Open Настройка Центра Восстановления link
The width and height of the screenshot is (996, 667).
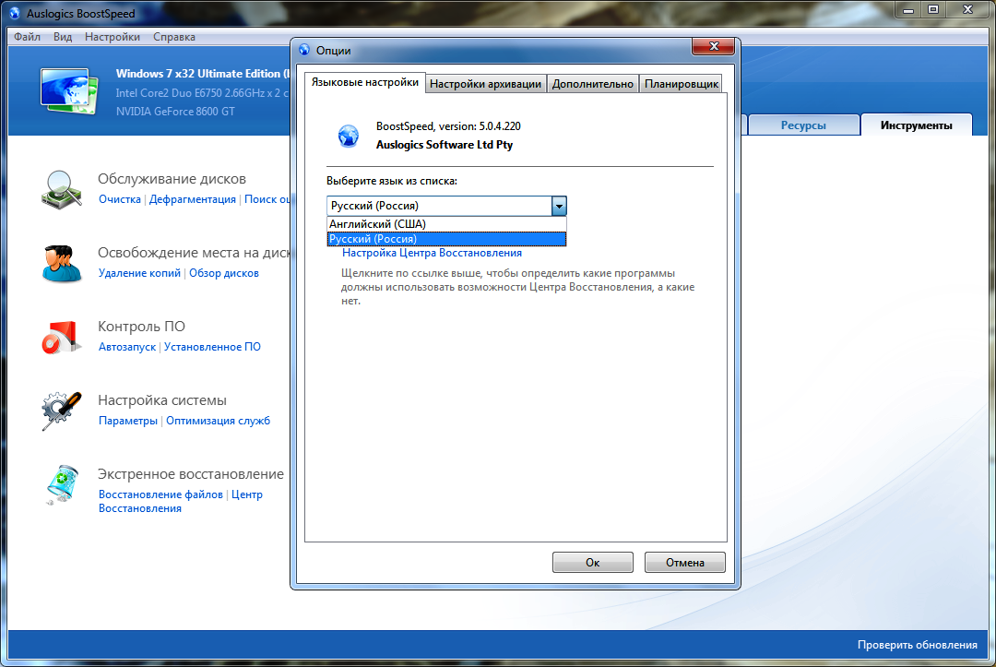click(x=432, y=253)
